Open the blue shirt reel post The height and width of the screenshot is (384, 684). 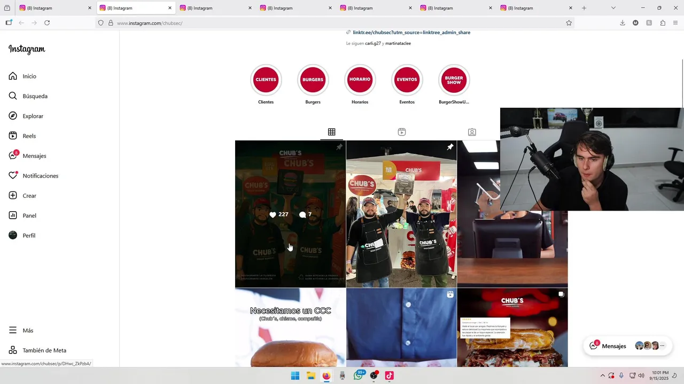coord(401,327)
